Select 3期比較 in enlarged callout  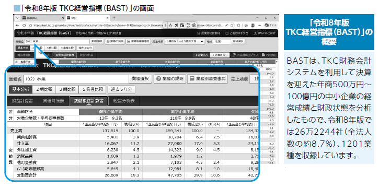click(x=67, y=89)
